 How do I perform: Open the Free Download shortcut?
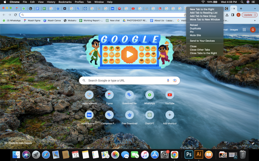point(129,115)
